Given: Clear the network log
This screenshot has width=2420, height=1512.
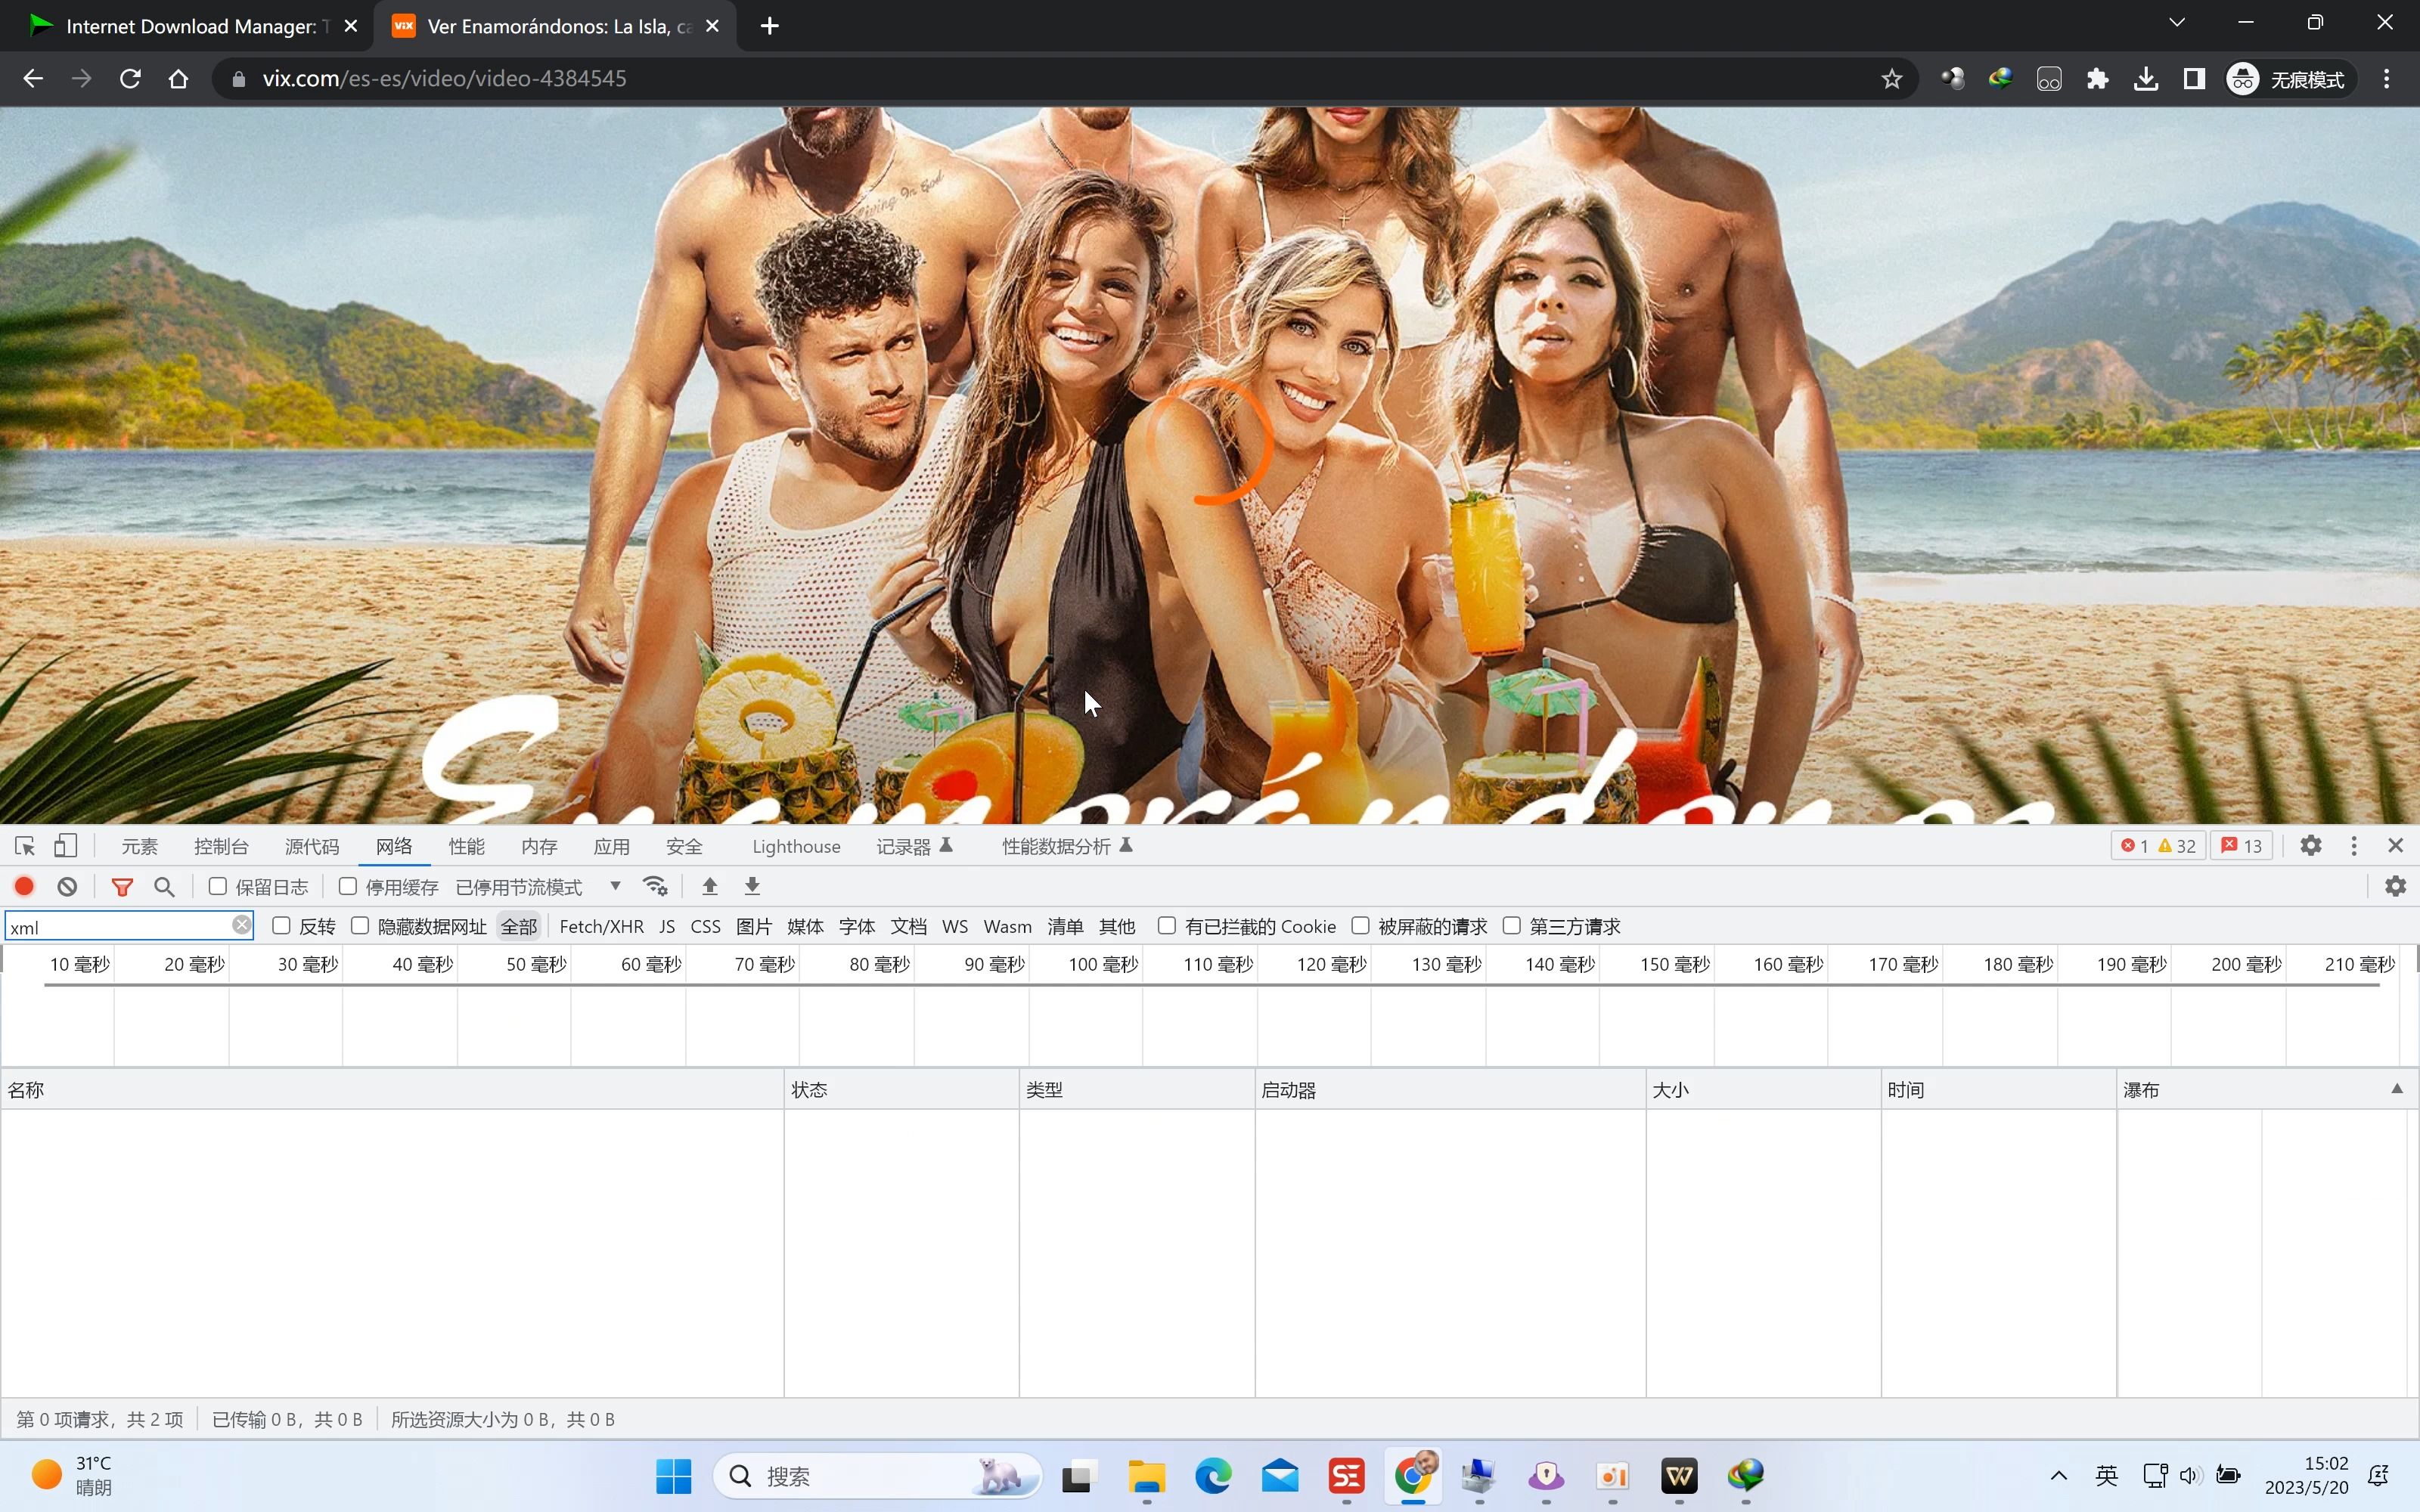Looking at the screenshot, I should click(67, 886).
